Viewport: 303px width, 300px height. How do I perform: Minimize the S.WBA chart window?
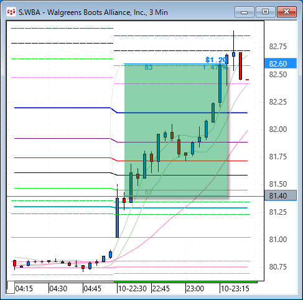click(x=245, y=12)
